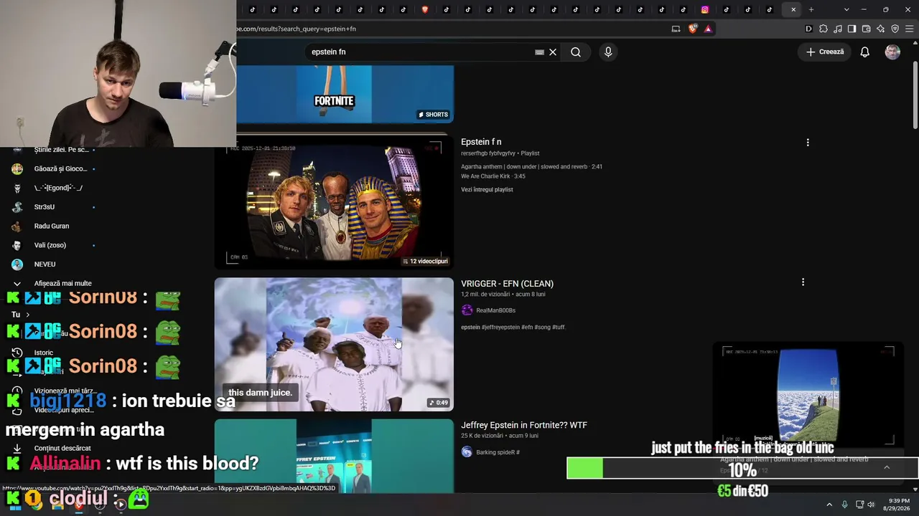The width and height of the screenshot is (919, 516).
Task: Play the VRIGGER - EFN video thumbnail
Action: (335, 345)
